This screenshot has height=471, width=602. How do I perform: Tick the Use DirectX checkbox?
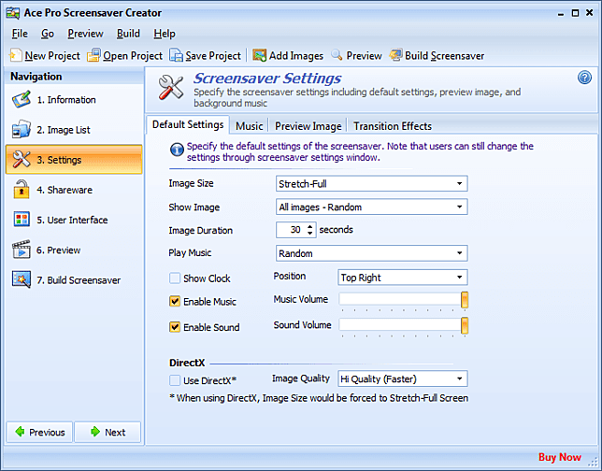coord(175,379)
